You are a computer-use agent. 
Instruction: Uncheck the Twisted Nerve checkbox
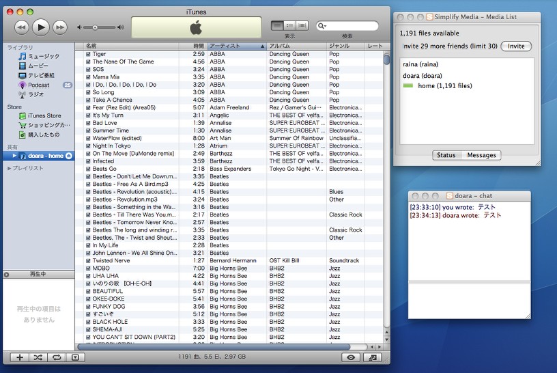[x=88, y=261]
